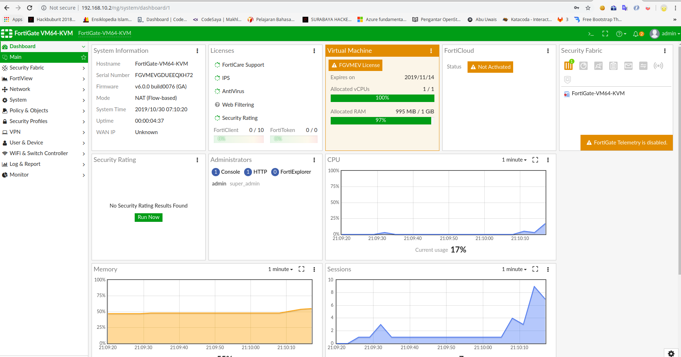The height and width of the screenshot is (357, 681).
Task: Click the admin user avatar
Action: click(x=654, y=34)
